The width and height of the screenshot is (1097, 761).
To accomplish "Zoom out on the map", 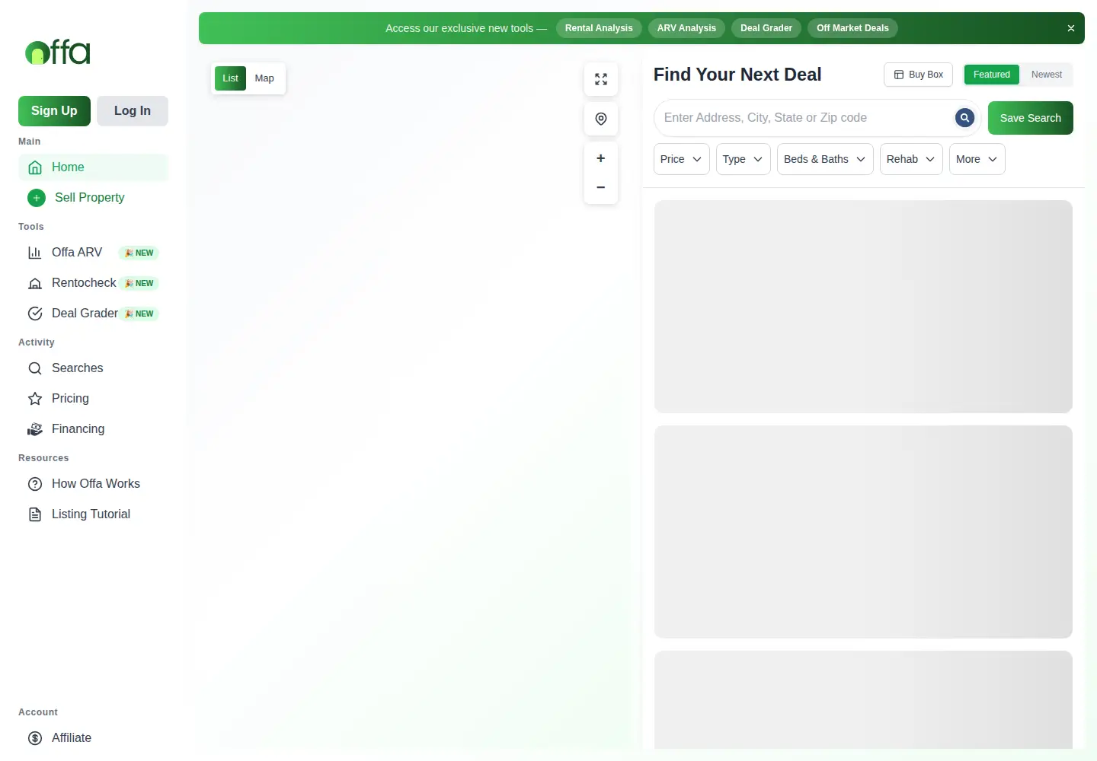I will (x=601, y=187).
